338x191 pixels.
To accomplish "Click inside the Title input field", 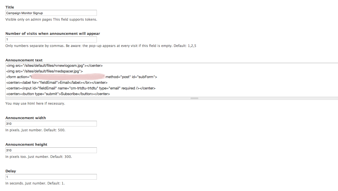I will point(51,13).
